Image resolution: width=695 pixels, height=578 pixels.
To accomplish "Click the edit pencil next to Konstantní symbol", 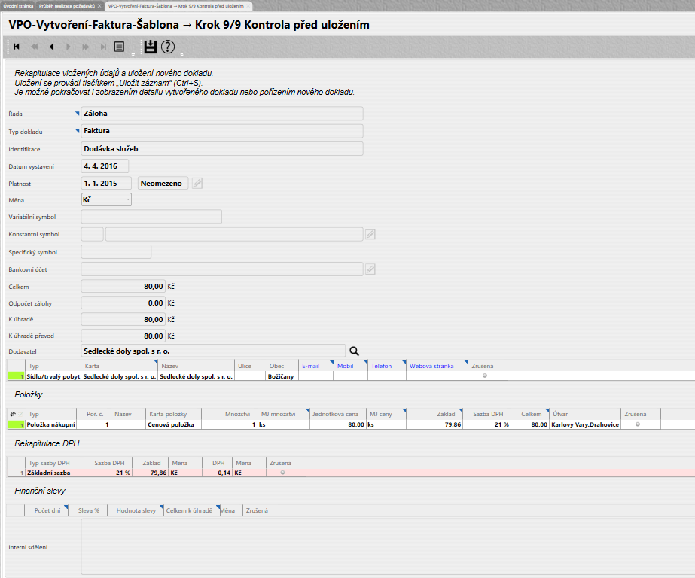I will coord(370,235).
